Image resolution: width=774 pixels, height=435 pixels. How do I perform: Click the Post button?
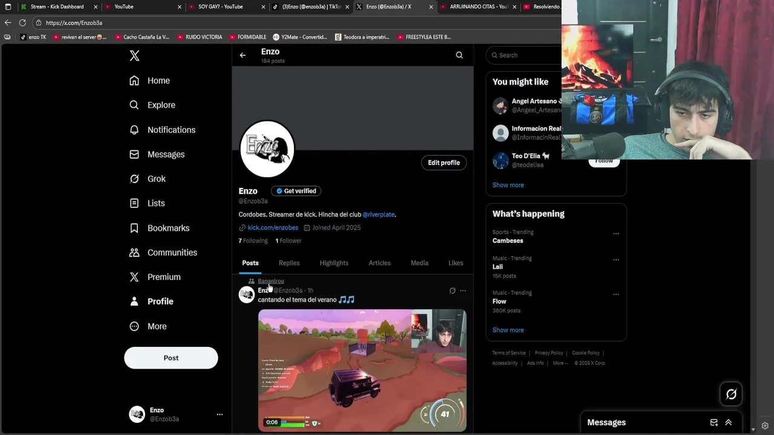[x=171, y=358]
